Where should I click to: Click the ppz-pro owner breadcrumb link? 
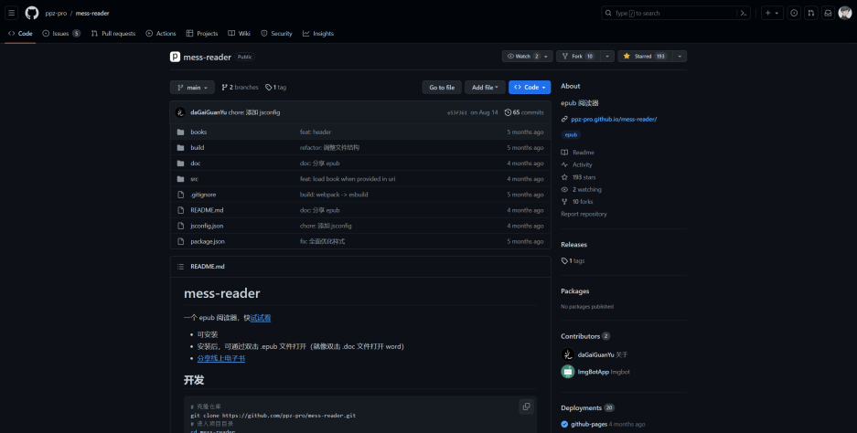(56, 13)
